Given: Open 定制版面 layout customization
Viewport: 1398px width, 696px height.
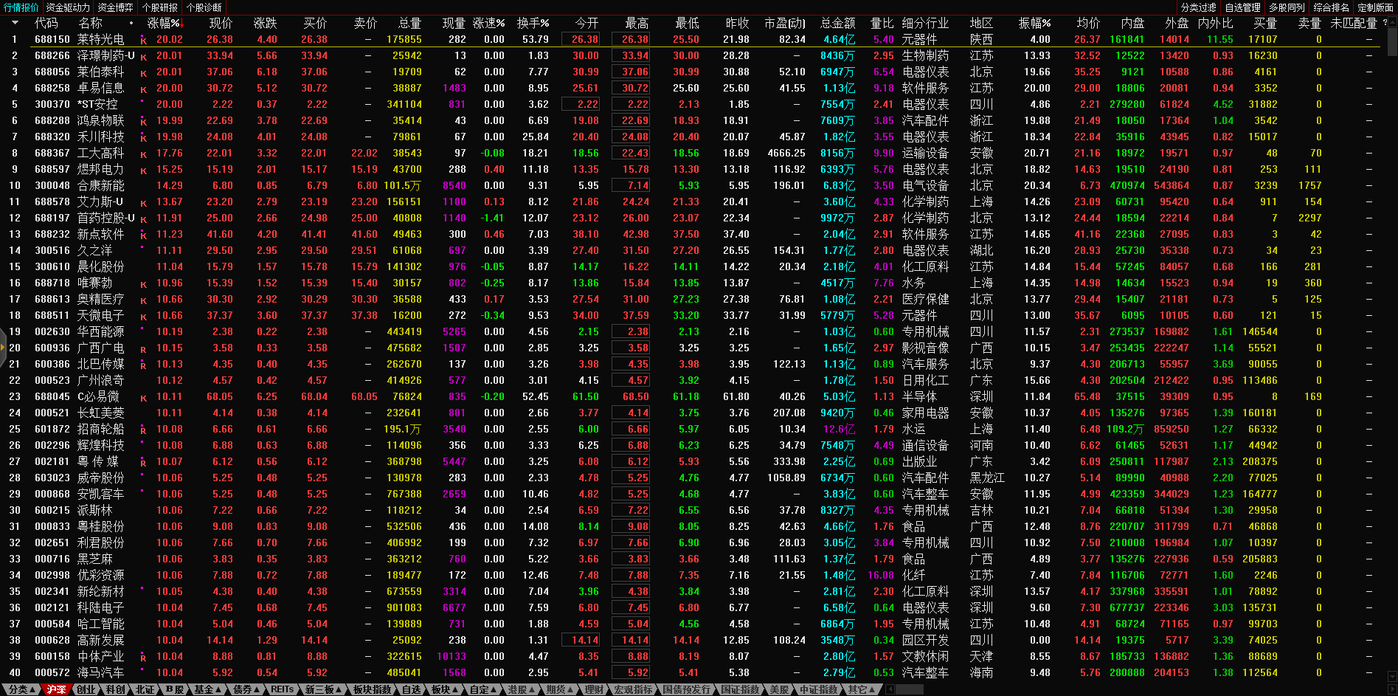Looking at the screenshot, I should click(x=1375, y=7).
